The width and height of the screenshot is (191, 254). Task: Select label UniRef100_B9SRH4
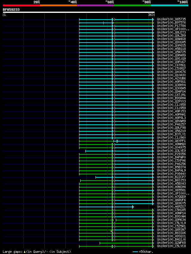(x=171, y=98)
